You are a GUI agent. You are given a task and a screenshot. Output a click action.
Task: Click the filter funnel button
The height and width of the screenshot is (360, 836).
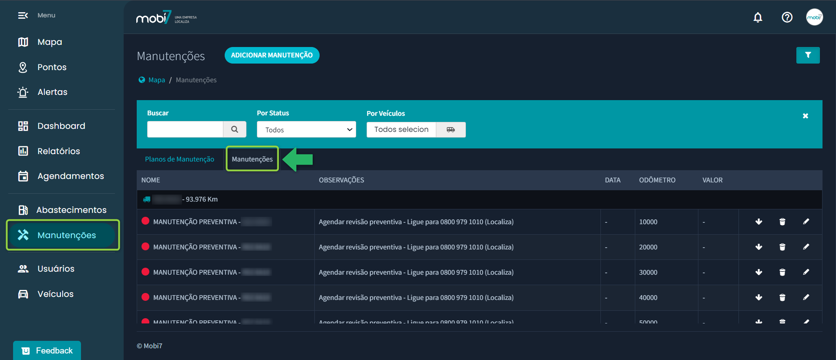808,55
